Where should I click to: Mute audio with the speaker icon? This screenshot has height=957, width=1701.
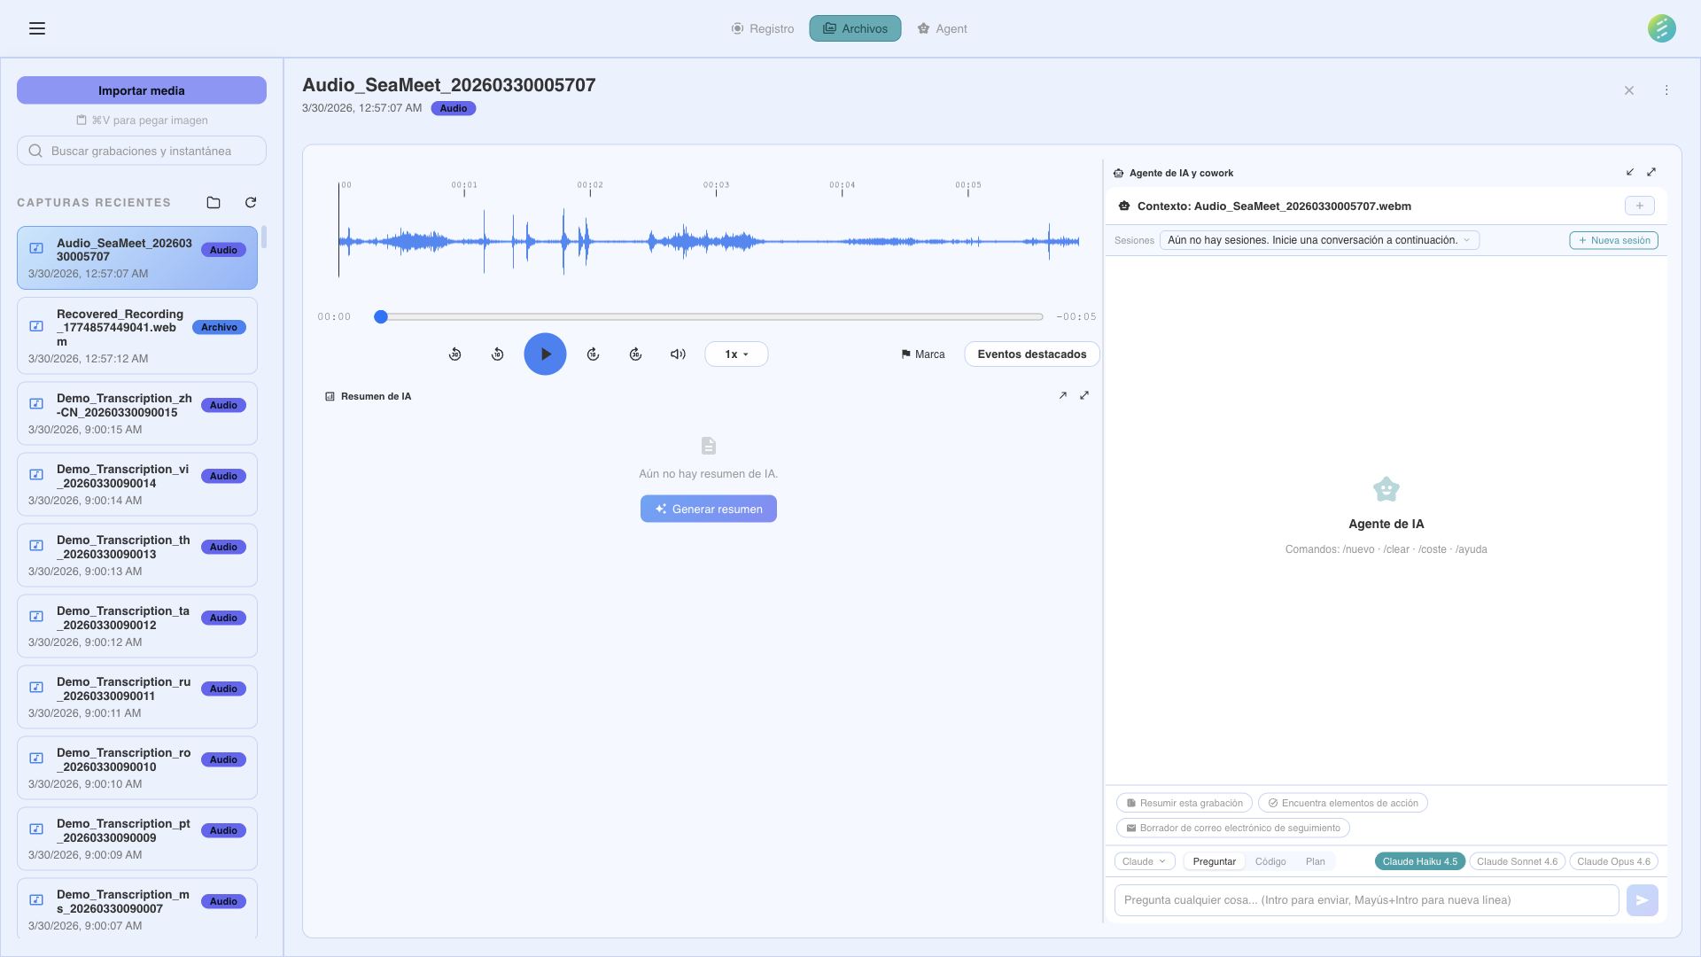(x=678, y=354)
